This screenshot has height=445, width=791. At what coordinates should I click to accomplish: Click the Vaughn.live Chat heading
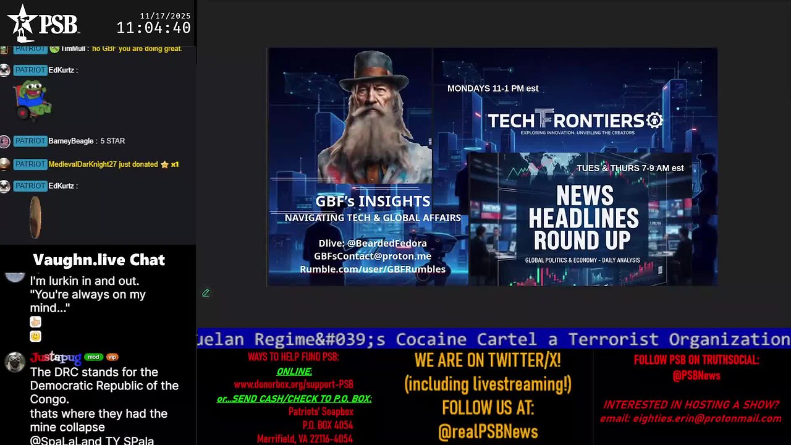click(x=99, y=260)
